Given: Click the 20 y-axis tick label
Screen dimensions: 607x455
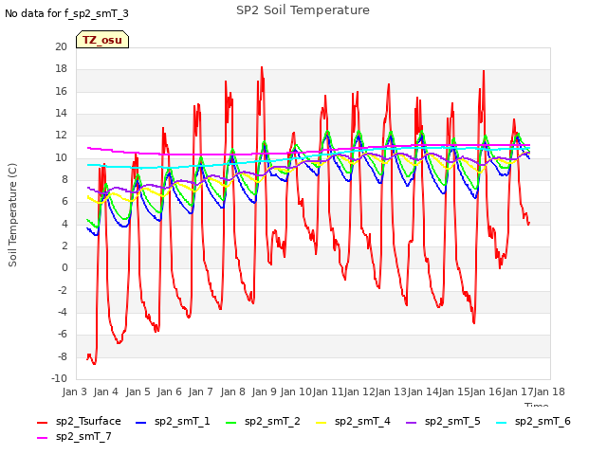Looking at the screenshot, I should pos(61,46).
